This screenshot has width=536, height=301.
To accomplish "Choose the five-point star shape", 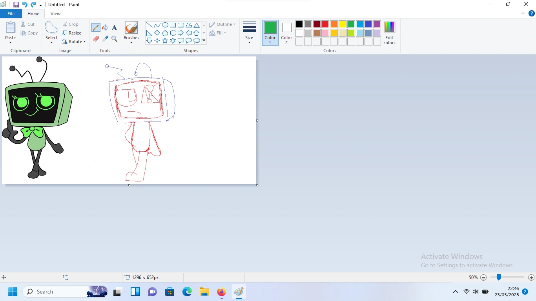I will tap(165, 41).
